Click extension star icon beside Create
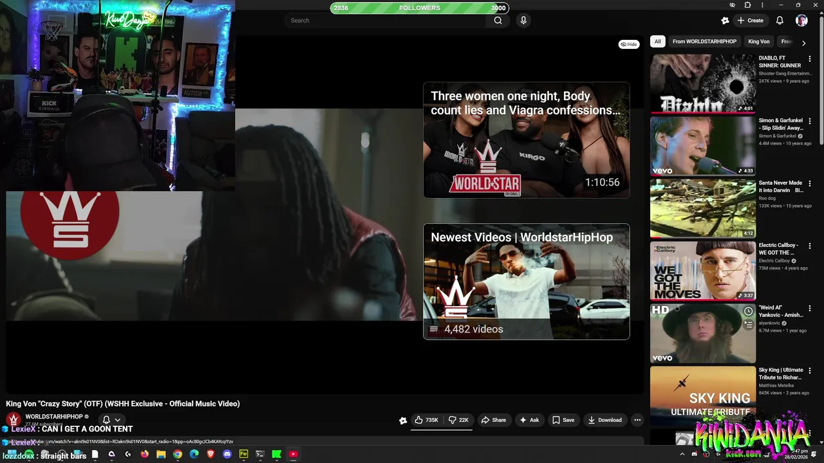Image resolution: width=824 pixels, height=463 pixels. (x=725, y=21)
